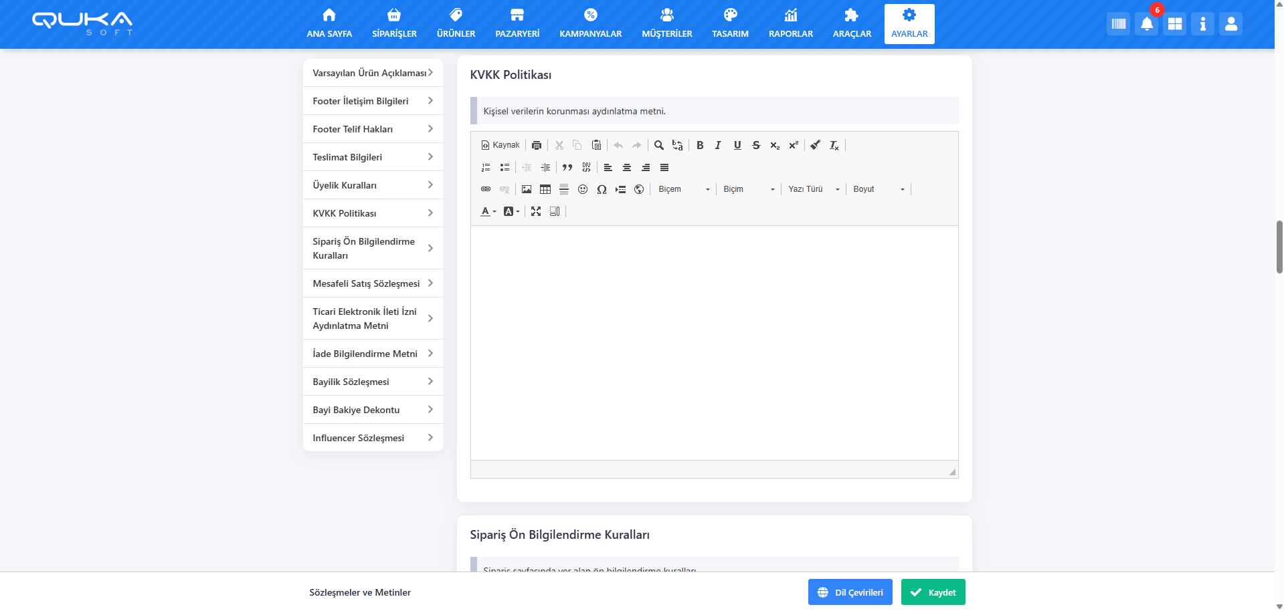The width and height of the screenshot is (1284, 611).
Task: Click the insert image icon
Action: pos(527,189)
